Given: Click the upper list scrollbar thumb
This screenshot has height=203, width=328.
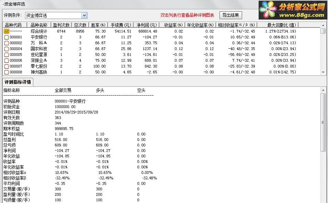Looking at the screenshot, I should [x=323, y=31].
